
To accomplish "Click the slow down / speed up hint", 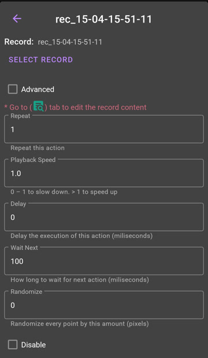I will coord(64,192).
